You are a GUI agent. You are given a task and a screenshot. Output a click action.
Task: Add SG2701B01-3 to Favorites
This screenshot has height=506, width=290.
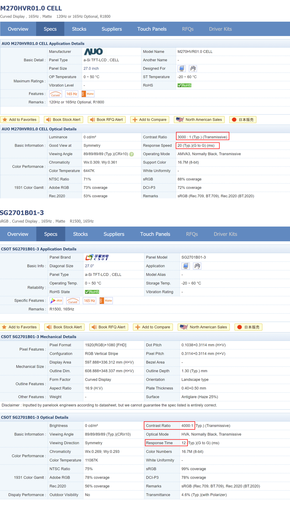20,327
